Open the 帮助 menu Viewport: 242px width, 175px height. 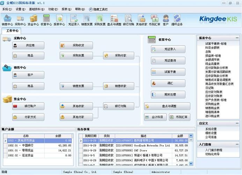click(80, 9)
